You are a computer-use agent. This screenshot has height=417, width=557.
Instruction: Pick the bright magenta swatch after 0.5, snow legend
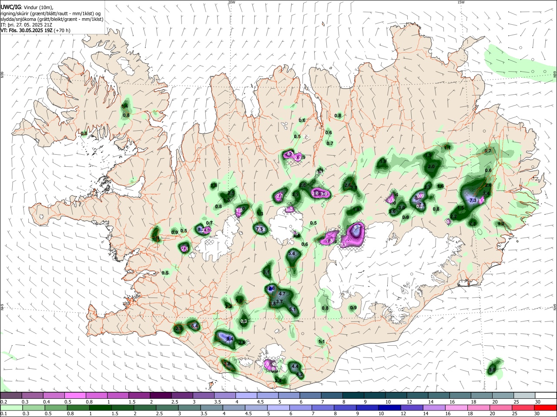pyautogui.click(x=75, y=396)
